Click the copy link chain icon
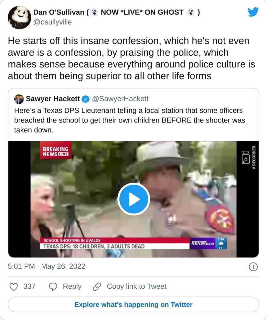 tap(97, 286)
